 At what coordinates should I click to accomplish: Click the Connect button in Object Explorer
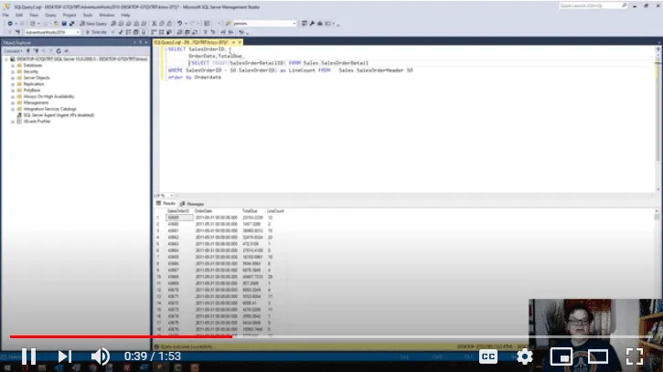pos(13,51)
